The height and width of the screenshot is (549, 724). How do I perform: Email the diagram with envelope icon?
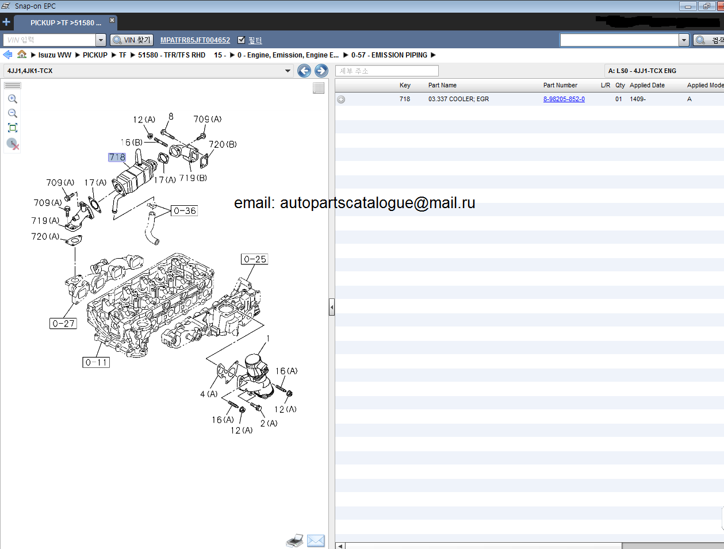click(x=316, y=540)
